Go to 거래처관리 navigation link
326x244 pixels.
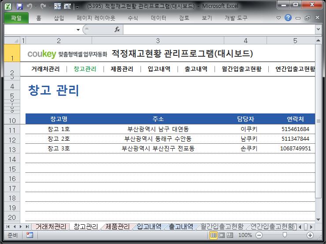click(x=45, y=69)
